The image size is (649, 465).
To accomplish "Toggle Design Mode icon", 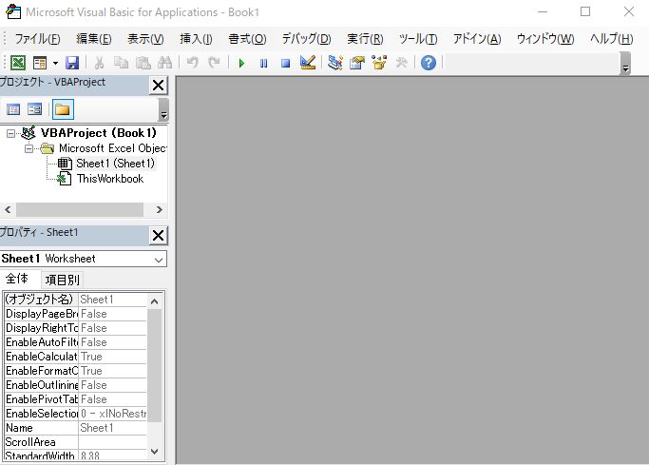I will click(308, 63).
